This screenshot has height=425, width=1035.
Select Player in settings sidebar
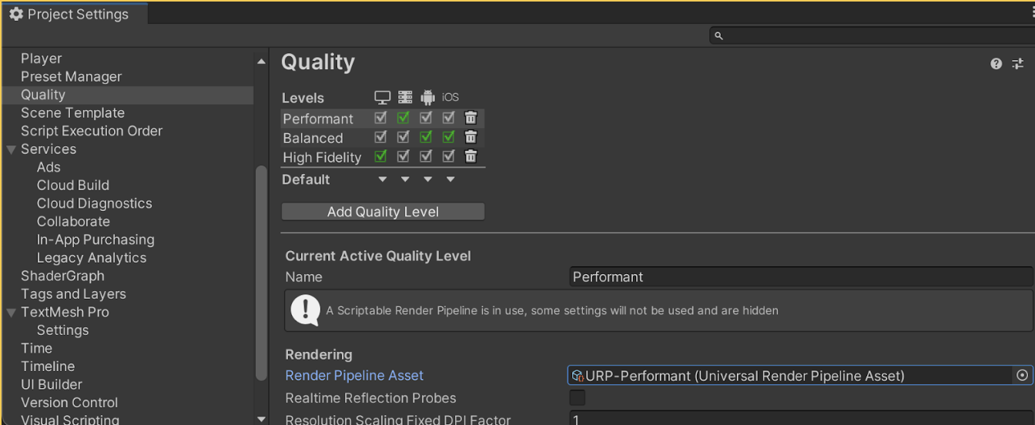42,59
